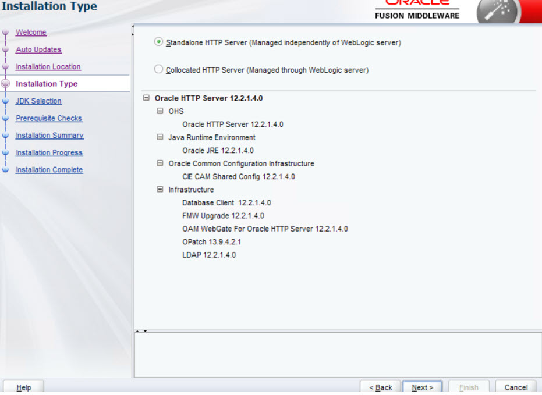542x395 pixels.
Task: Click the step icon beside Auto Updates
Action: 5,50
